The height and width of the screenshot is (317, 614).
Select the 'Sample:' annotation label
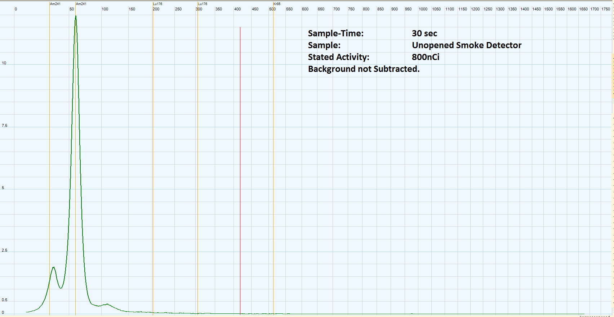click(x=324, y=45)
